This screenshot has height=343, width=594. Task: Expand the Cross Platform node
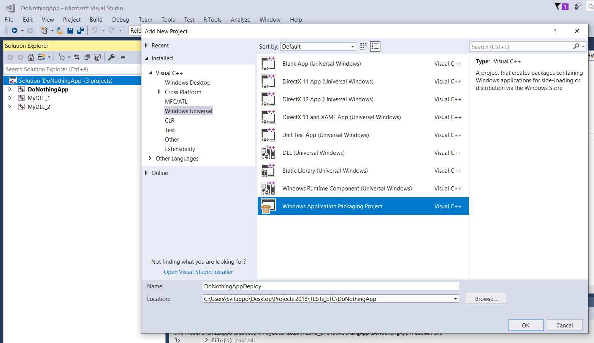point(159,92)
